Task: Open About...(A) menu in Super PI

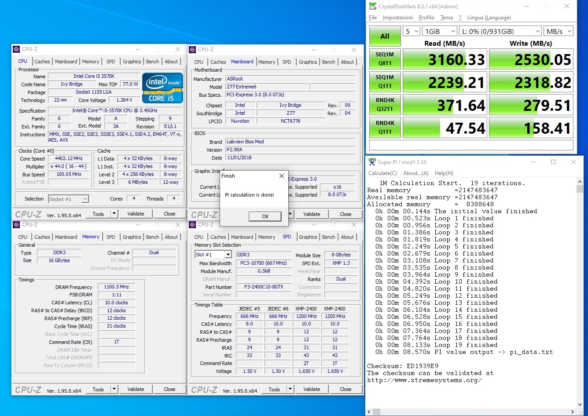Action: [x=416, y=173]
